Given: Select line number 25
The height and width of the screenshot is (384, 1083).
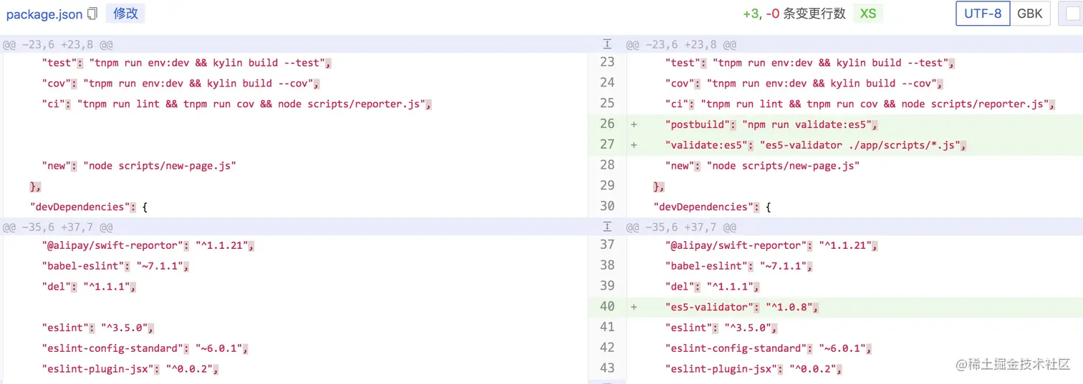Looking at the screenshot, I should point(607,104).
